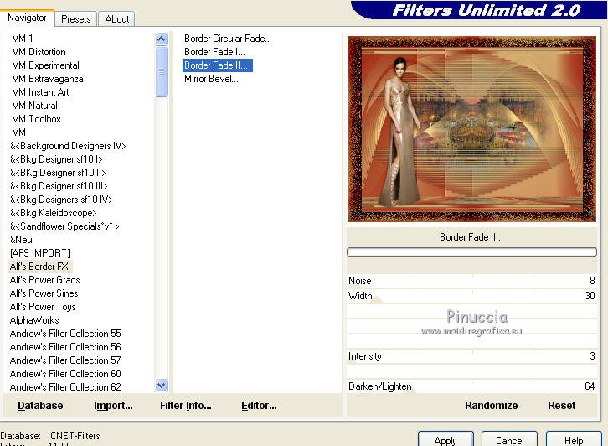
Task: Click the Database button
Action: pos(40,406)
